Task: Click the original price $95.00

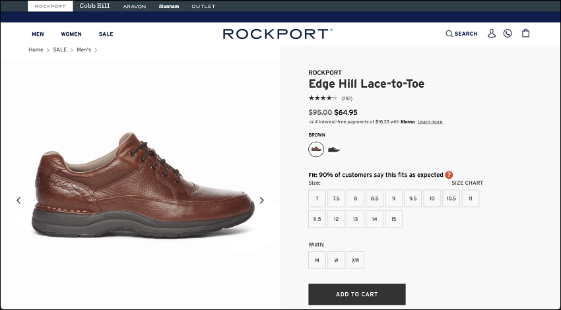Action: coord(320,112)
